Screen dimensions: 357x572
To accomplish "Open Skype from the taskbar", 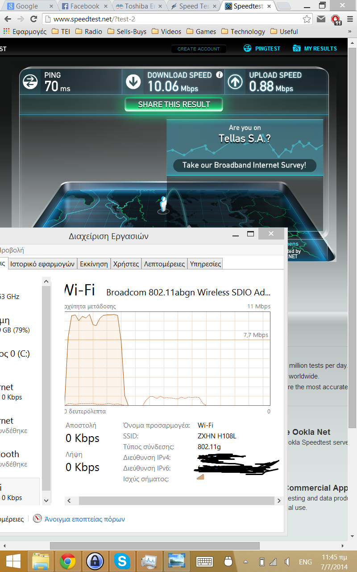I will (121, 561).
